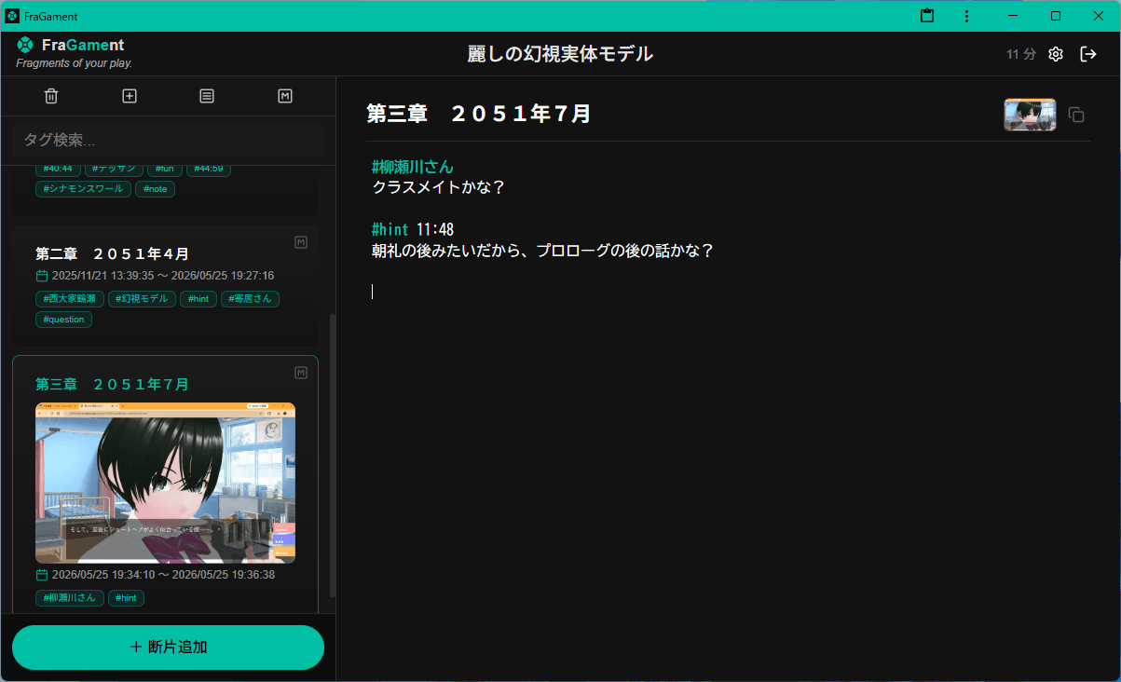Click the 11:48 timestamp in editor

click(435, 229)
